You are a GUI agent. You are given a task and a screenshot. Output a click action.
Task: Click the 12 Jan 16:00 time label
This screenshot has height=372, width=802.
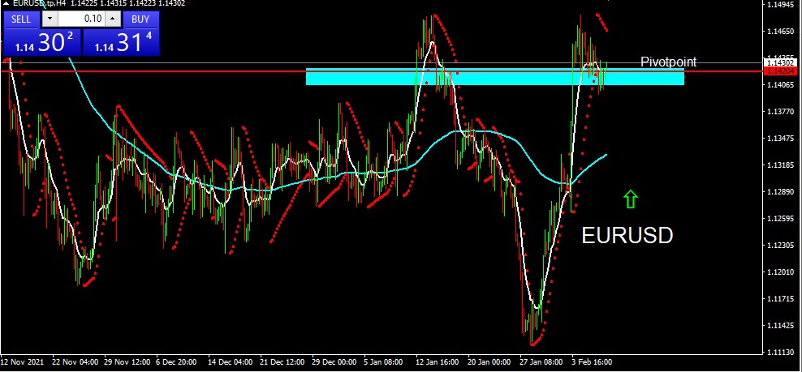point(438,361)
